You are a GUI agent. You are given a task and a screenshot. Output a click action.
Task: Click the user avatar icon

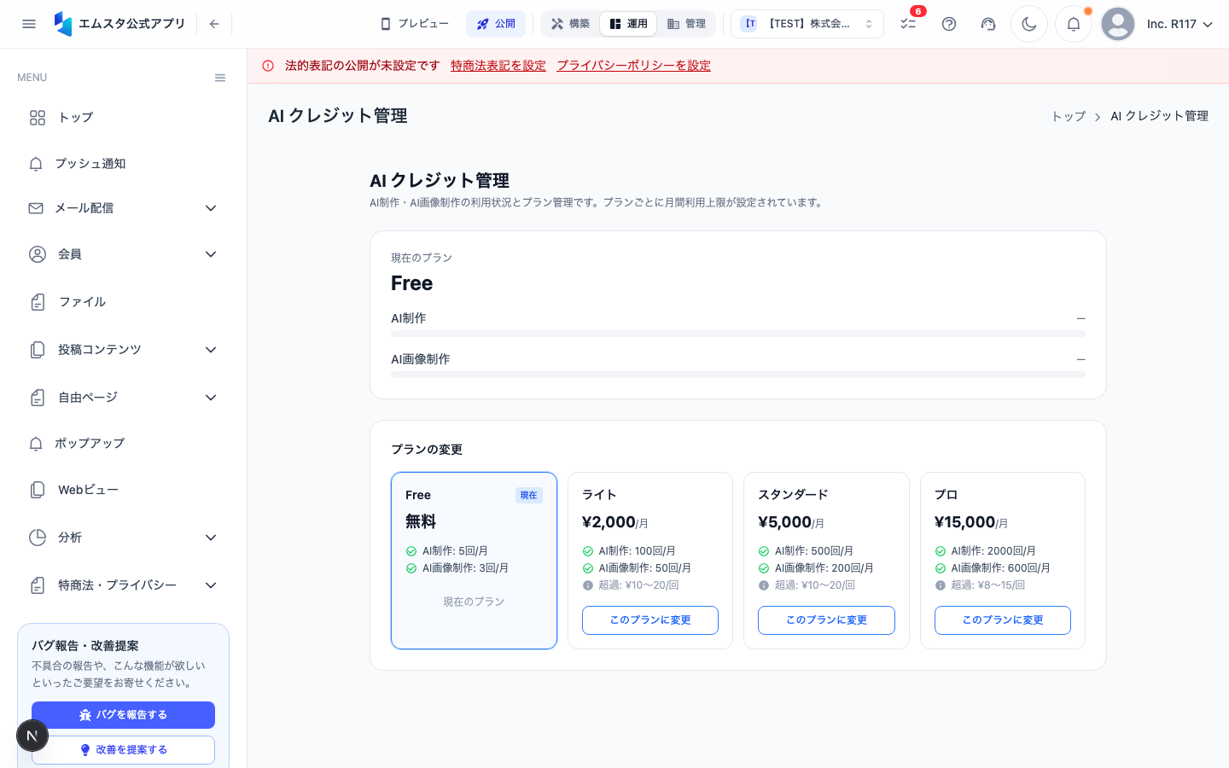tap(1118, 24)
